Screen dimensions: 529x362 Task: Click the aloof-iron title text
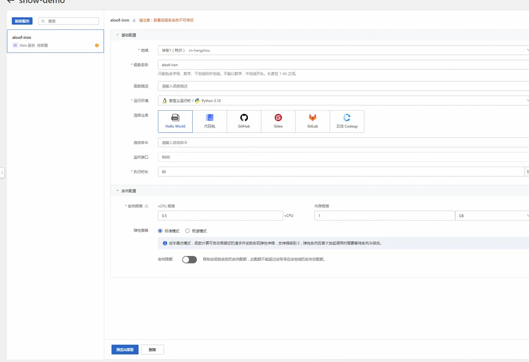tap(120, 20)
